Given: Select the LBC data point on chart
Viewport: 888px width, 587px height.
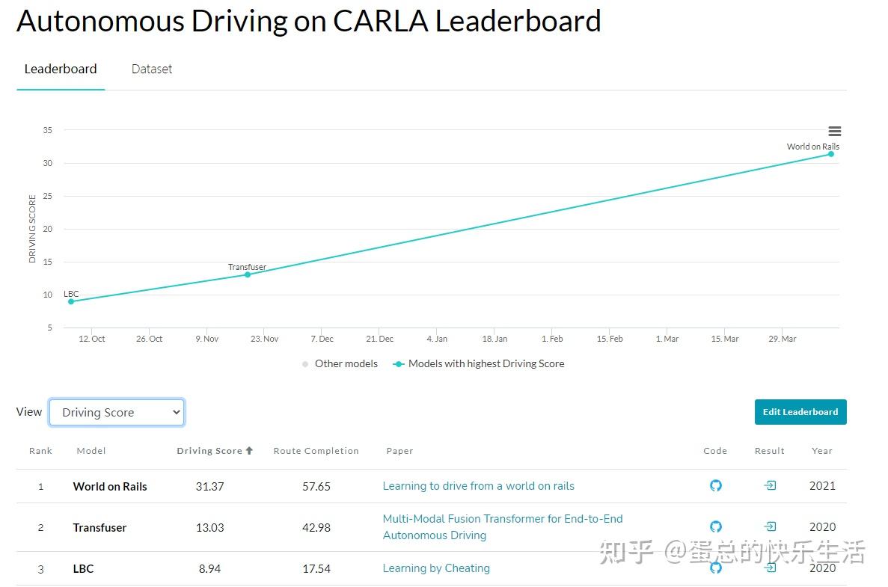Looking at the screenshot, I should (x=72, y=302).
